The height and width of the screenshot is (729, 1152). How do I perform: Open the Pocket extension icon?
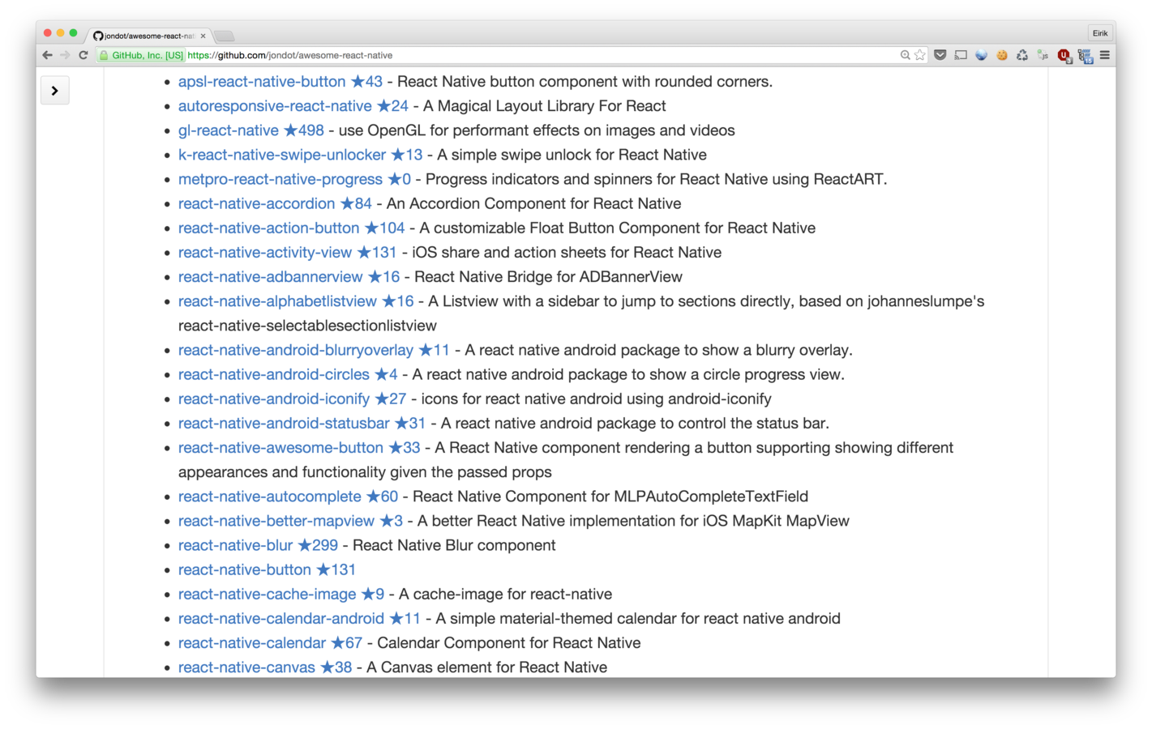point(940,55)
